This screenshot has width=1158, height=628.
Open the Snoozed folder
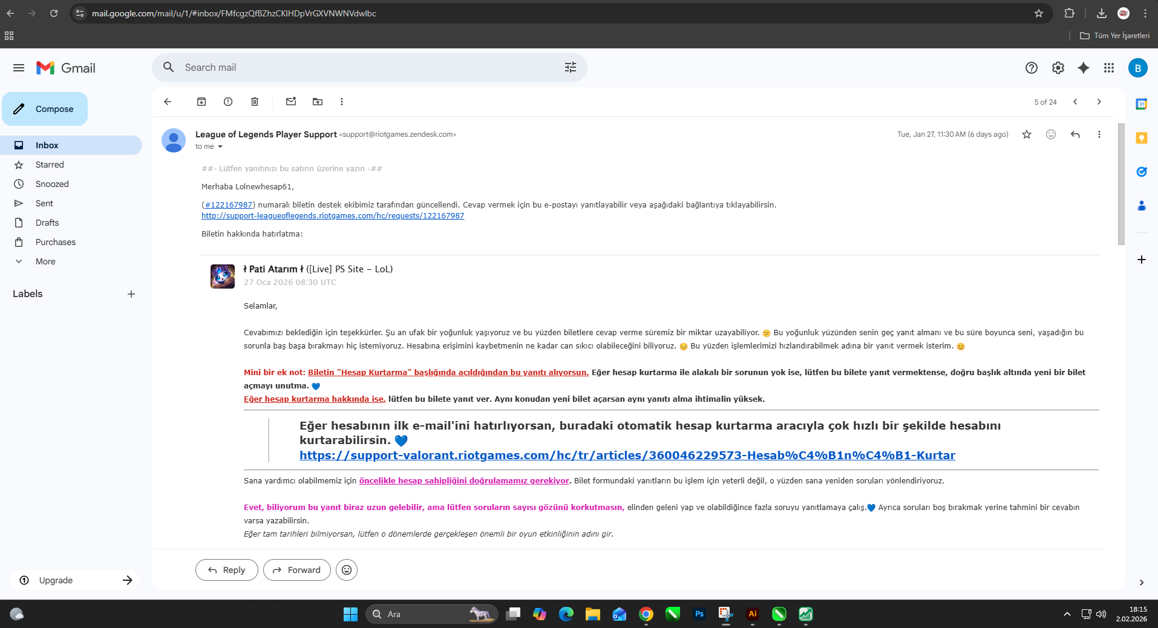[x=71, y=184]
